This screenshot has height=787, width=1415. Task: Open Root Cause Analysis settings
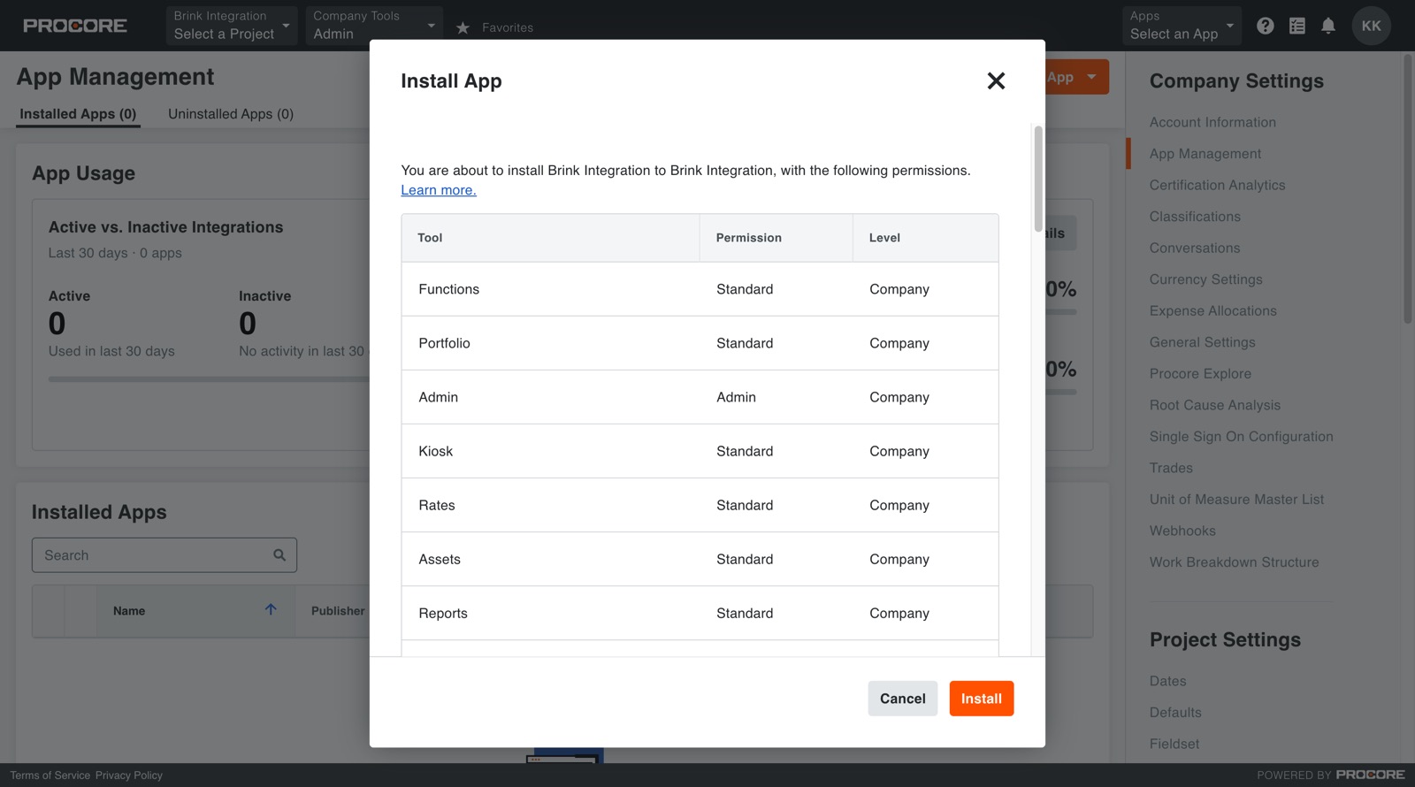(1215, 405)
